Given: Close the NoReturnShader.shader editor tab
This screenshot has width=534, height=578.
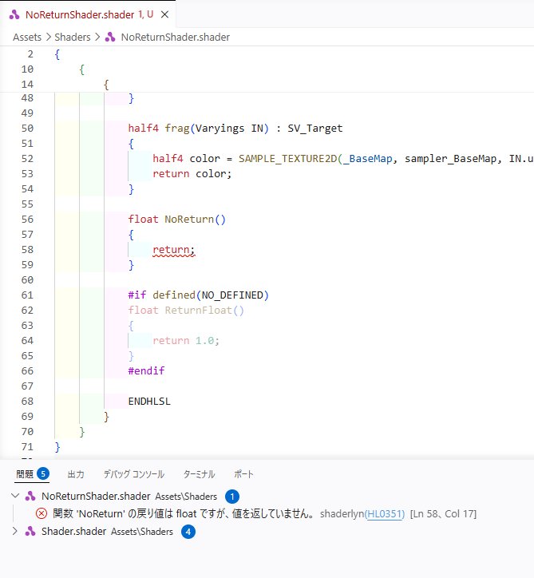Looking at the screenshot, I should pos(164,14).
